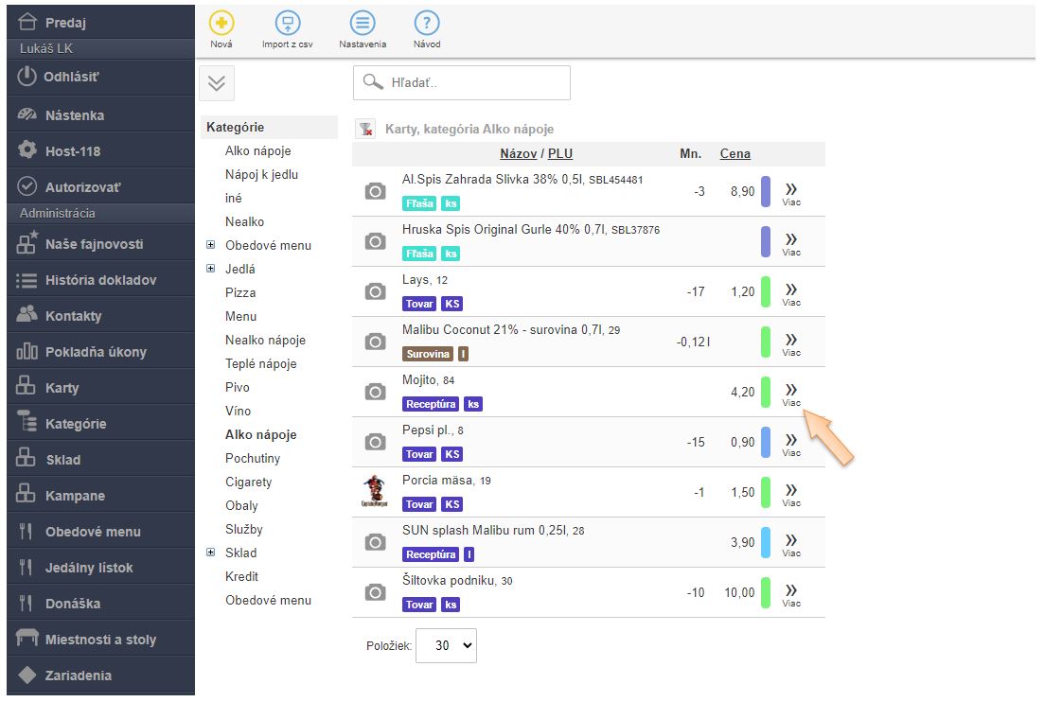
Task: Sort the list by PLU header
Action: pos(560,153)
